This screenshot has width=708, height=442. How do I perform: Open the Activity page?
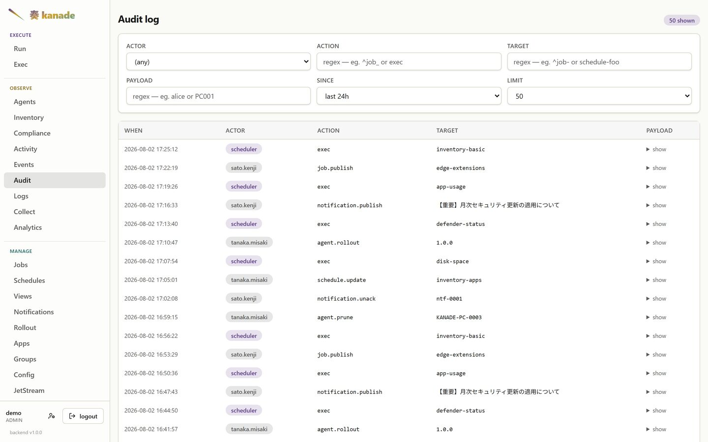click(55, 149)
